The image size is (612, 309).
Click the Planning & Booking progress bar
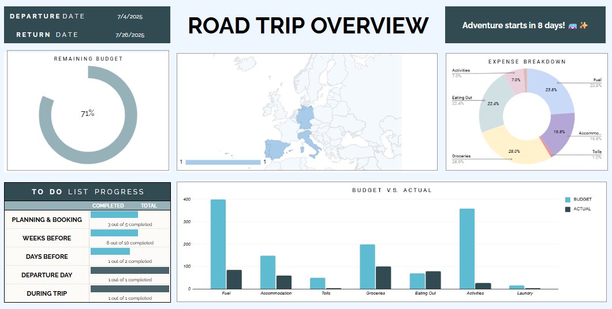(114, 214)
